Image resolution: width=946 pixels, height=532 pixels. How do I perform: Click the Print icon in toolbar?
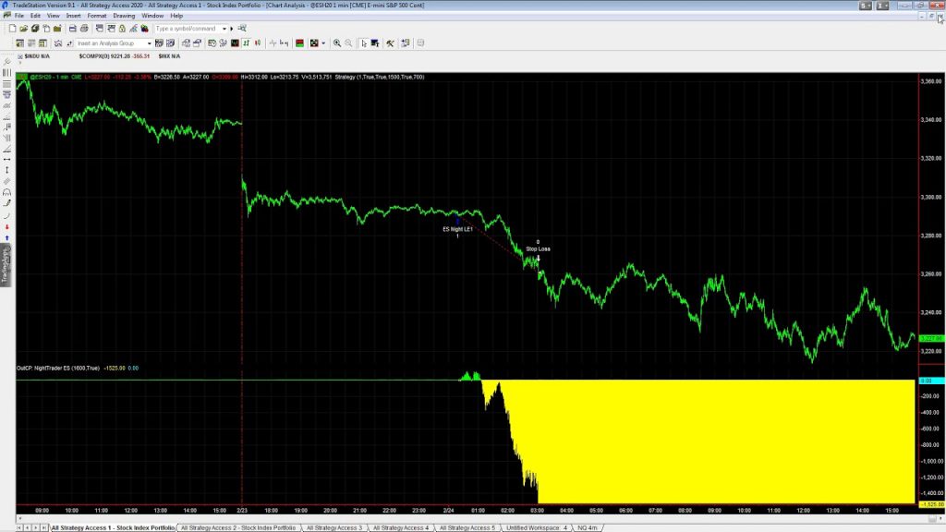[x=85, y=29]
